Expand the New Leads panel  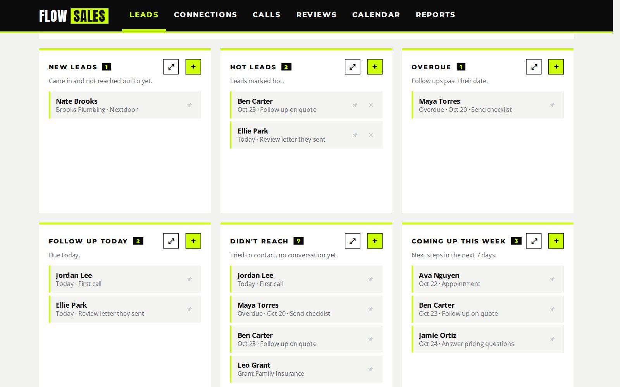171,67
